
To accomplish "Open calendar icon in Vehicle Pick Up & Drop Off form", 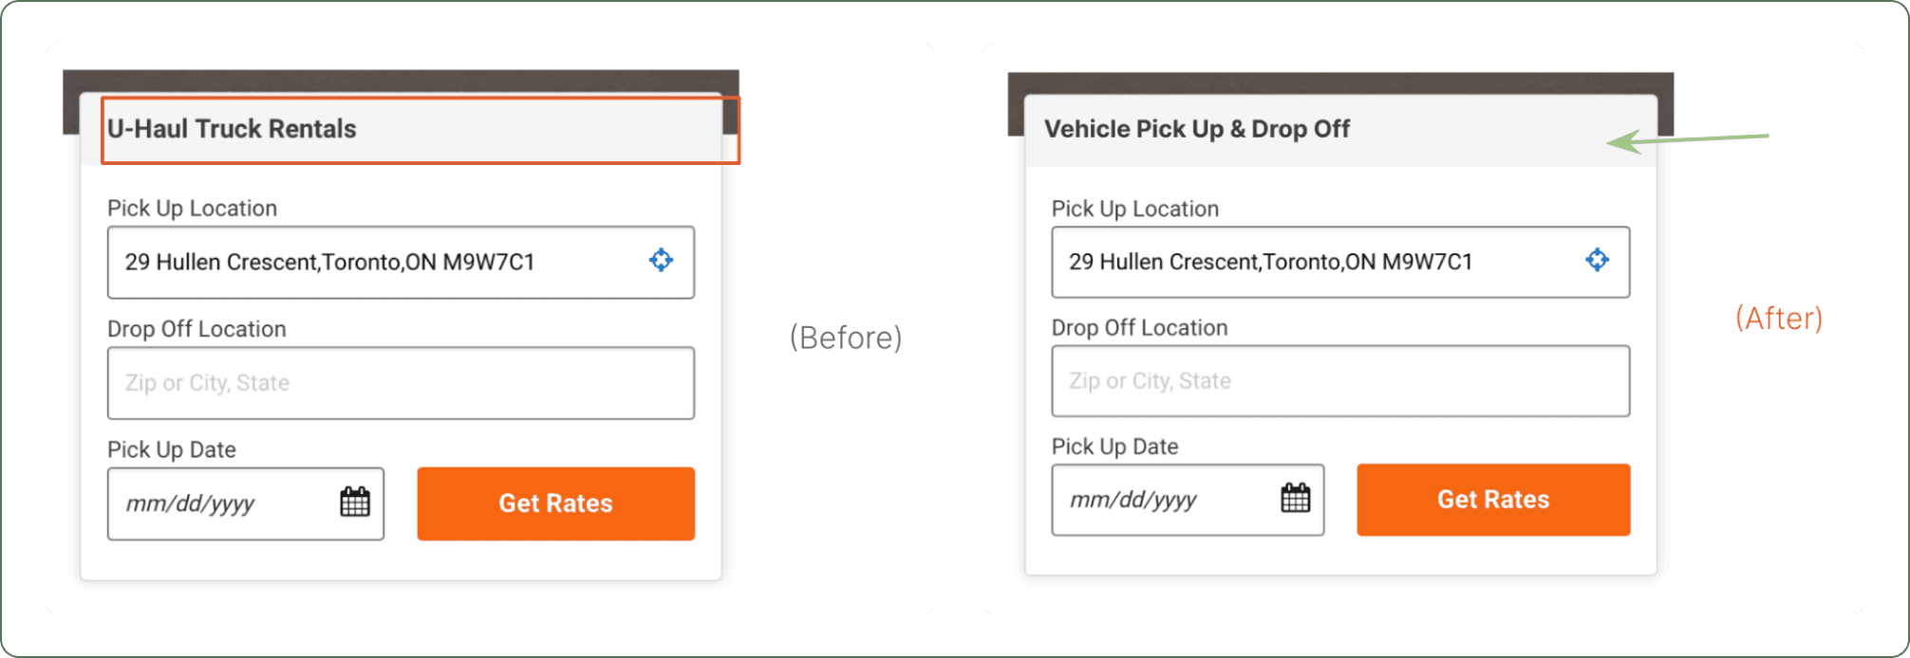I will [x=1295, y=498].
